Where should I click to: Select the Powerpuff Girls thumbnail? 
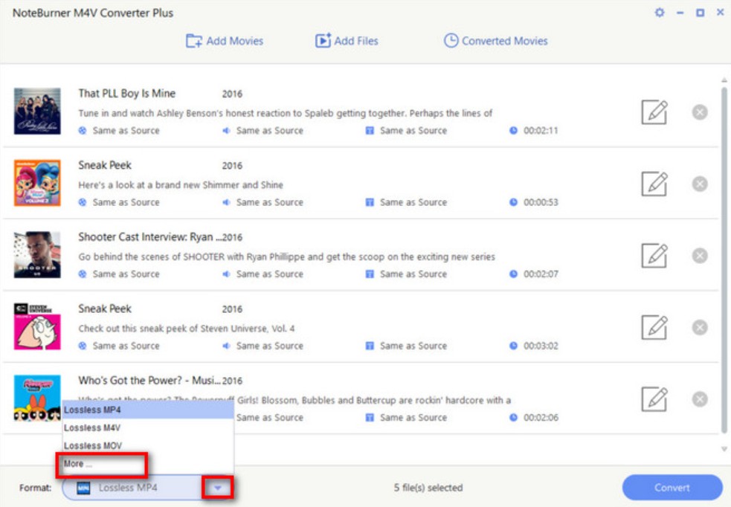click(37, 398)
